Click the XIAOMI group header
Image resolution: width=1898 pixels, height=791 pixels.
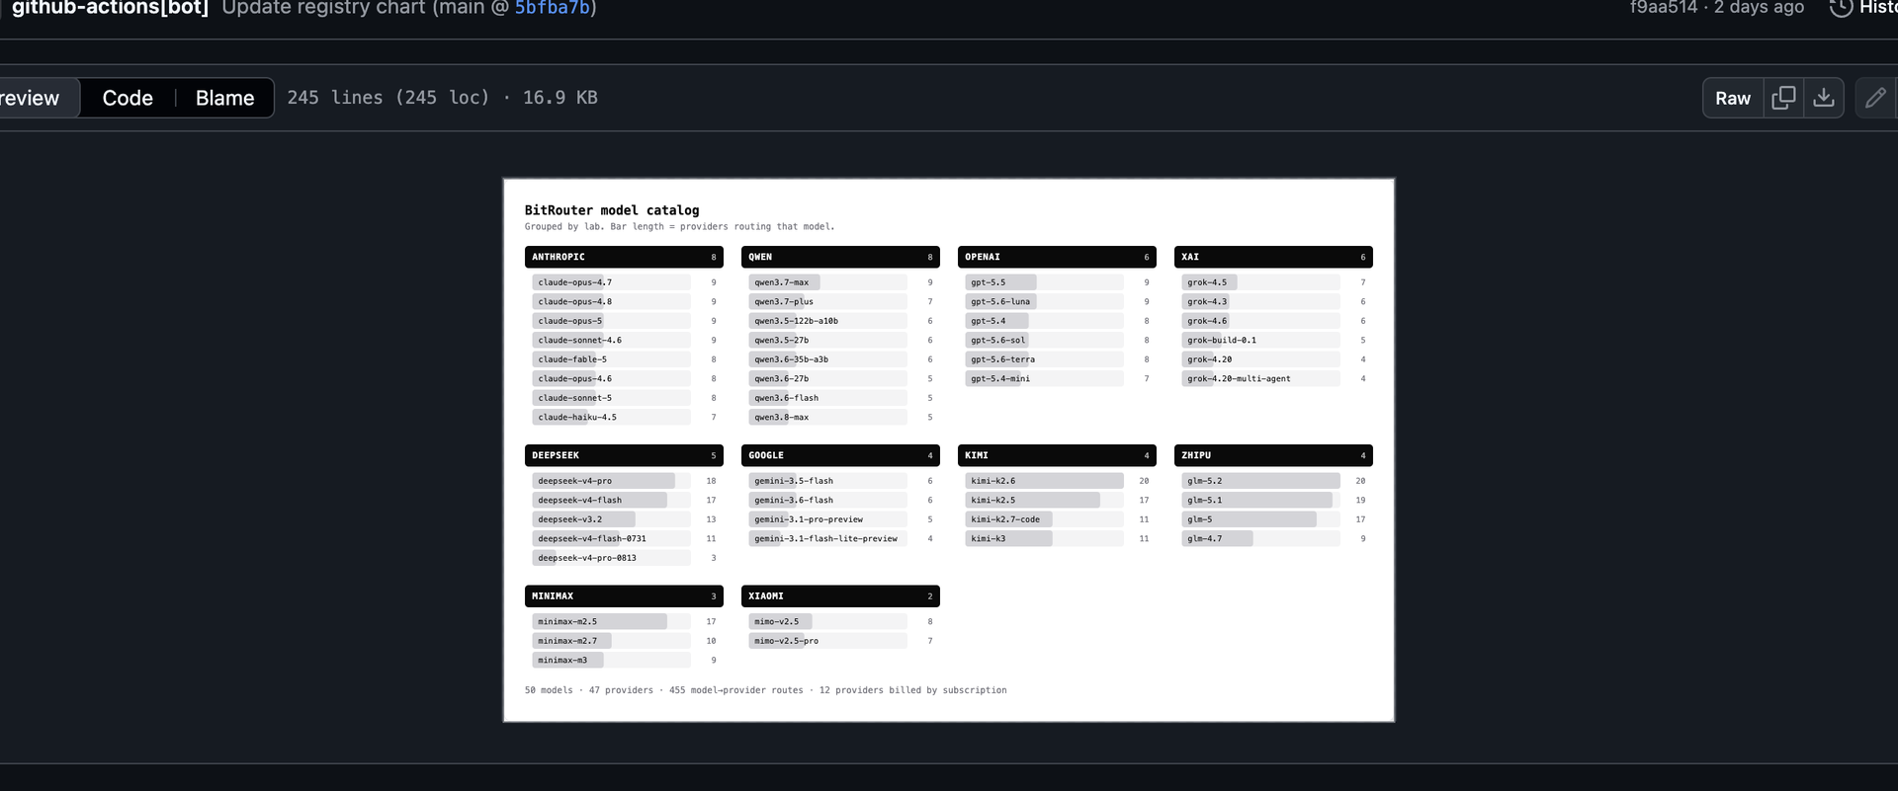840,596
